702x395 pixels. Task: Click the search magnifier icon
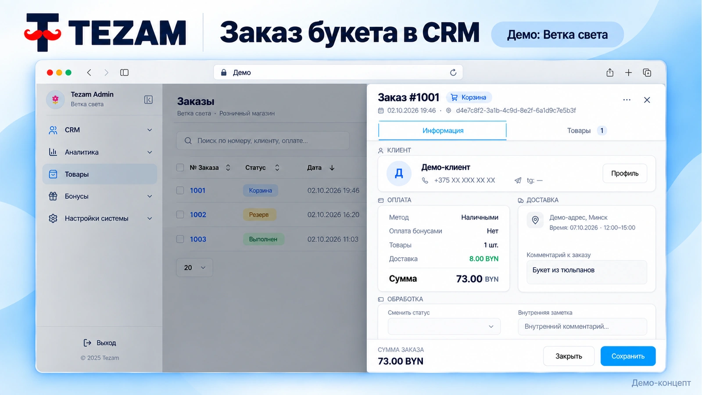click(x=188, y=140)
